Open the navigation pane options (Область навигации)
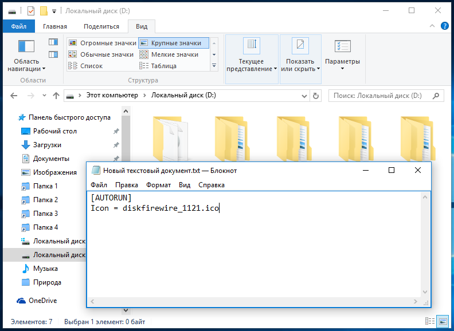The height and width of the screenshot is (331, 454). [26, 56]
